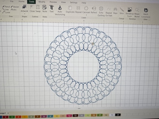Add a Note to the design
159x119 pixels.
coord(45,9)
